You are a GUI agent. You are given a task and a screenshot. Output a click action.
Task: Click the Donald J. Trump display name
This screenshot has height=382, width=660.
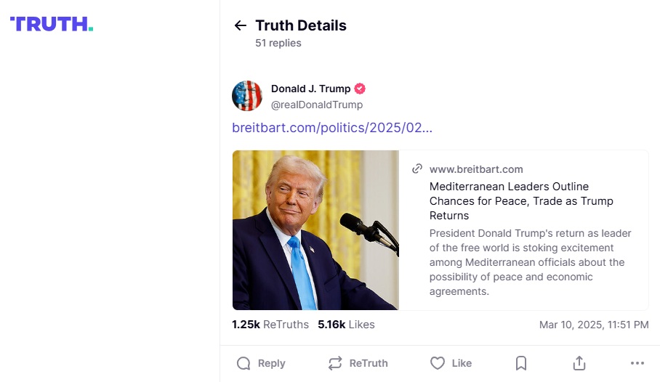pos(310,89)
